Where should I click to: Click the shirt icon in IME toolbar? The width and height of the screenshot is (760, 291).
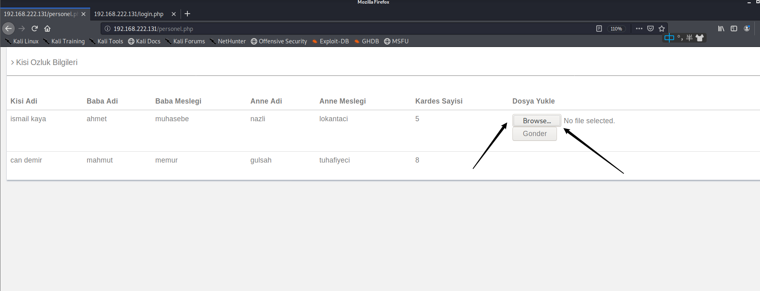coord(700,38)
